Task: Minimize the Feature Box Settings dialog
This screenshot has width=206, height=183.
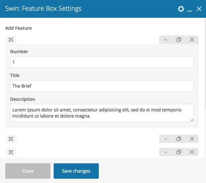Action: [190, 9]
